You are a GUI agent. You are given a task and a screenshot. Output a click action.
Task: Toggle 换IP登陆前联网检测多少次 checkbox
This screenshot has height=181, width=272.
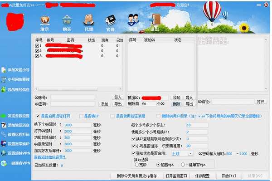point(133,139)
